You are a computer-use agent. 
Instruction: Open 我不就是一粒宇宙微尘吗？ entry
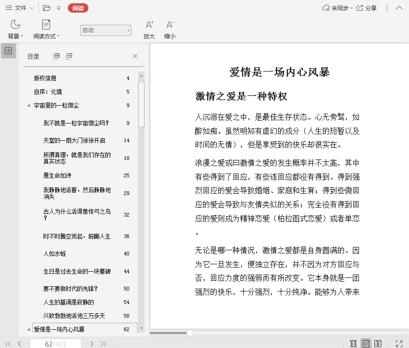[76, 123]
